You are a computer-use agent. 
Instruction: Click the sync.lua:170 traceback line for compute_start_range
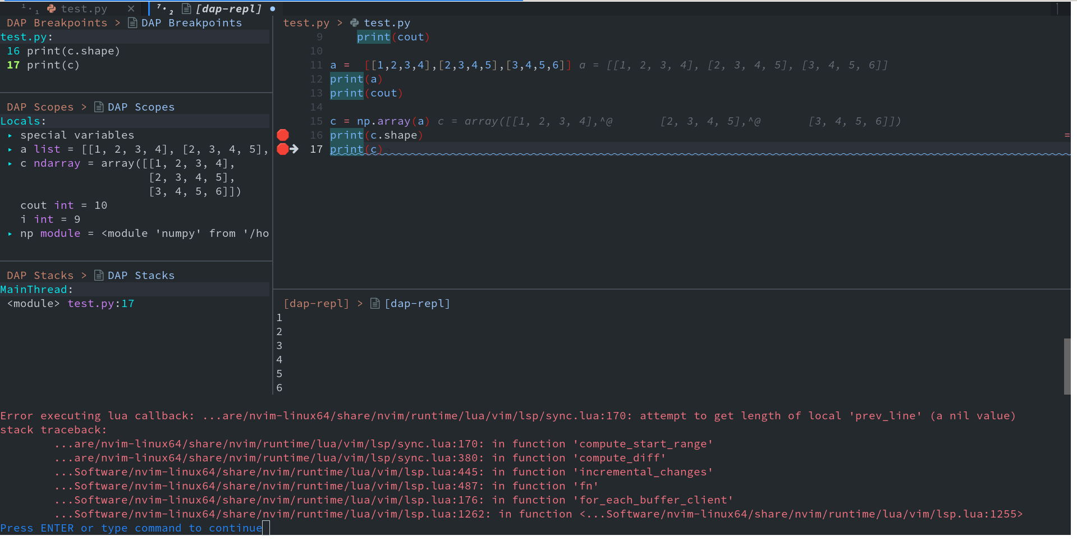(384, 443)
